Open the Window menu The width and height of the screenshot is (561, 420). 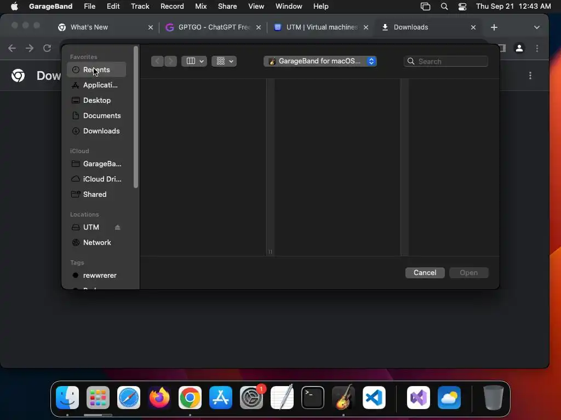(289, 7)
